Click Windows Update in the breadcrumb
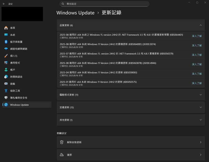This screenshot has width=209, height=162. pyautogui.click(x=76, y=13)
